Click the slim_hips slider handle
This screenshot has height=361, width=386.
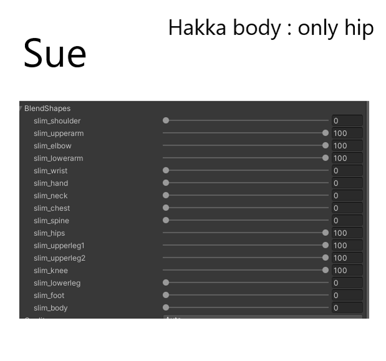pyautogui.click(x=326, y=233)
